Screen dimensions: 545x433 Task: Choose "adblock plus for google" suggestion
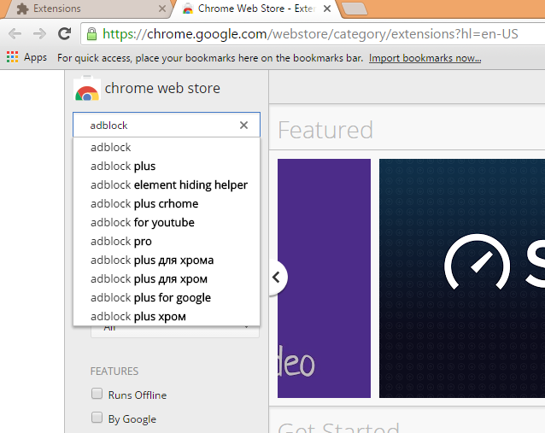(x=167, y=297)
